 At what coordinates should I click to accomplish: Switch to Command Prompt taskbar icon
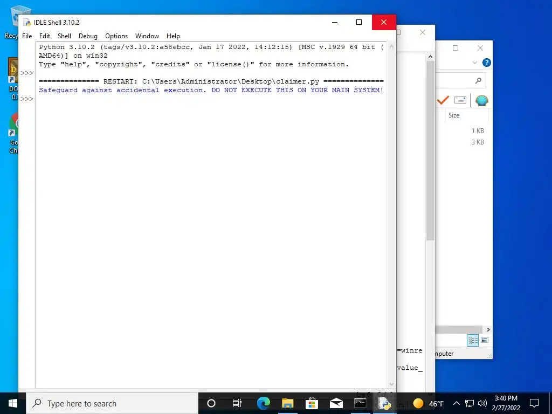pyautogui.click(x=360, y=403)
